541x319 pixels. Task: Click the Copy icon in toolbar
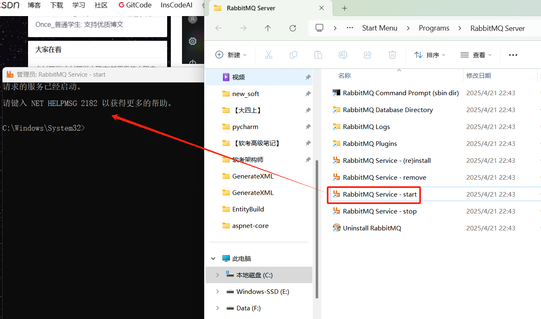[293, 55]
